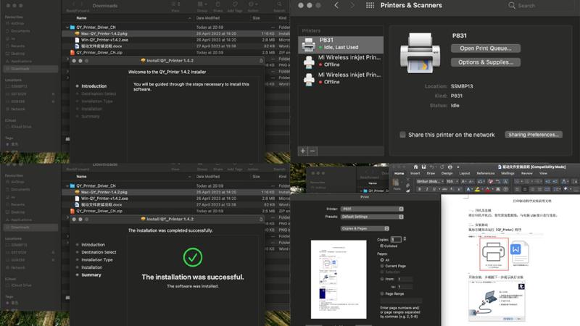
Task: Select the Page Range radio button
Action: [x=382, y=293]
